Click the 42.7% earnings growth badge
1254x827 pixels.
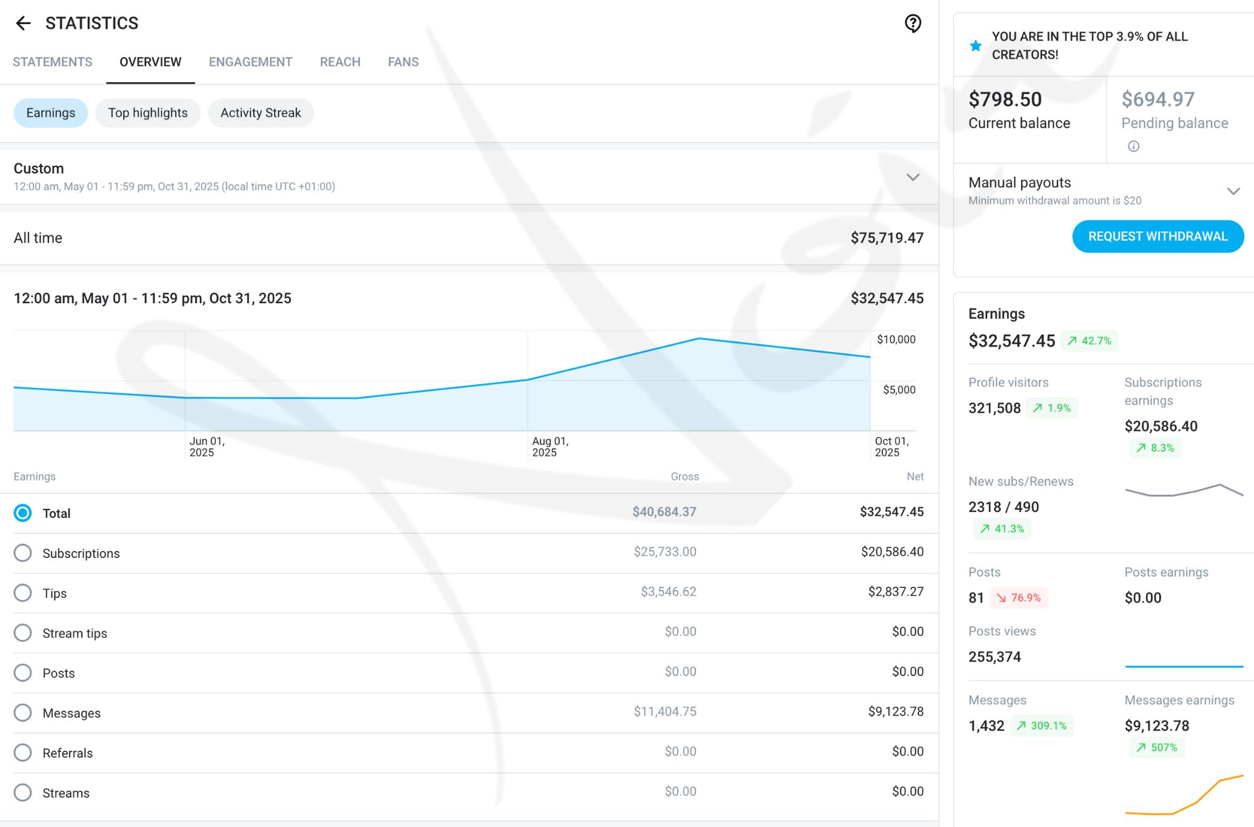[x=1089, y=341]
